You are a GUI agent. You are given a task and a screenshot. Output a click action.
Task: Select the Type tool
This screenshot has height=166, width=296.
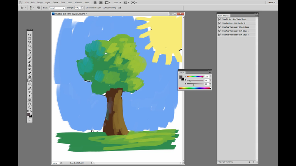(x=30, y=92)
